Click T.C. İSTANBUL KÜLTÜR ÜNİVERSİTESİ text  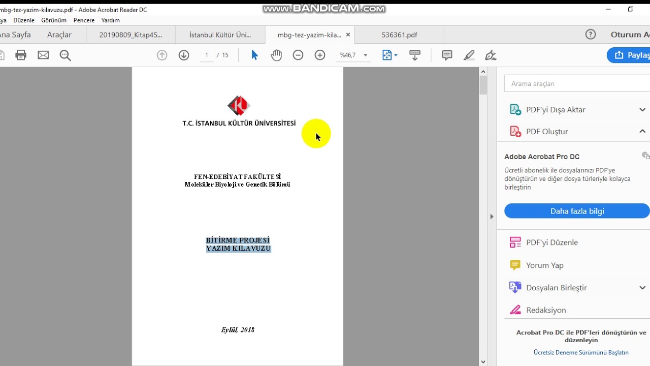(x=239, y=124)
